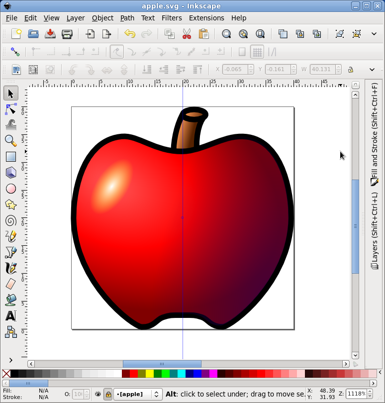Select the Star polygon tool
Screen dimensions: 385x403
click(x=10, y=204)
